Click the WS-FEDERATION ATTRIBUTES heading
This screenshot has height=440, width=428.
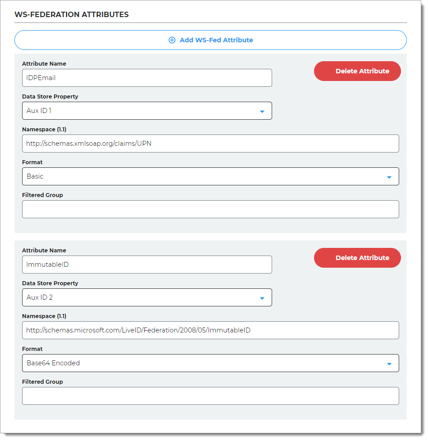pyautogui.click(x=72, y=14)
